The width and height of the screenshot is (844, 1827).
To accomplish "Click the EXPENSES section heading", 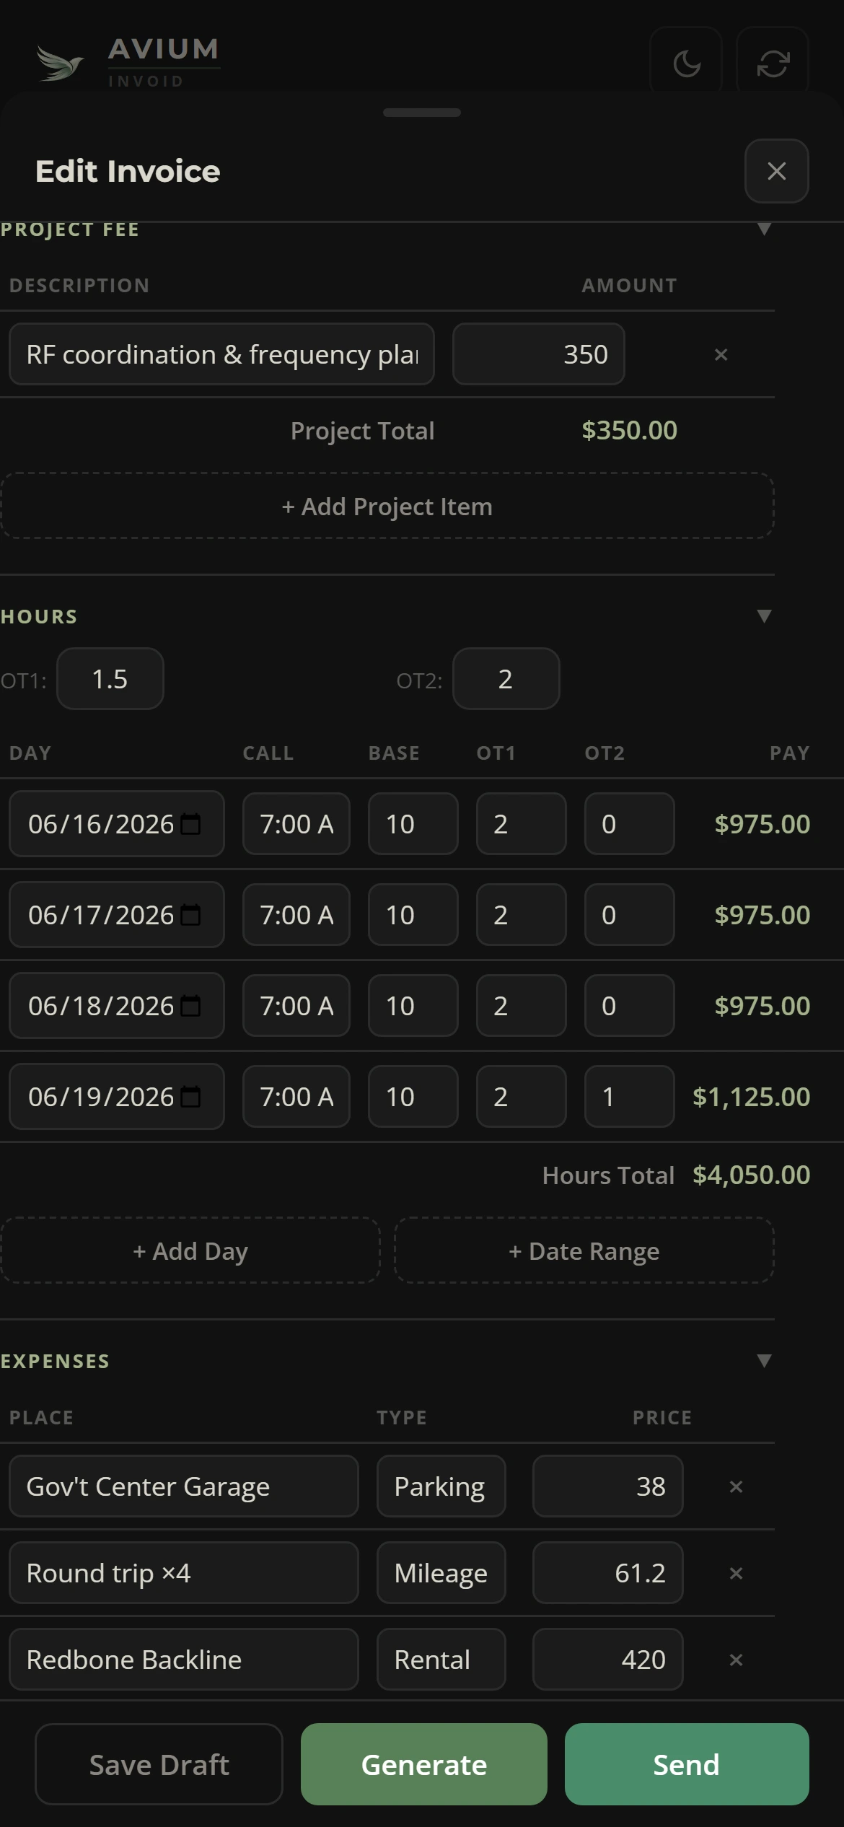I will 55,1361.
